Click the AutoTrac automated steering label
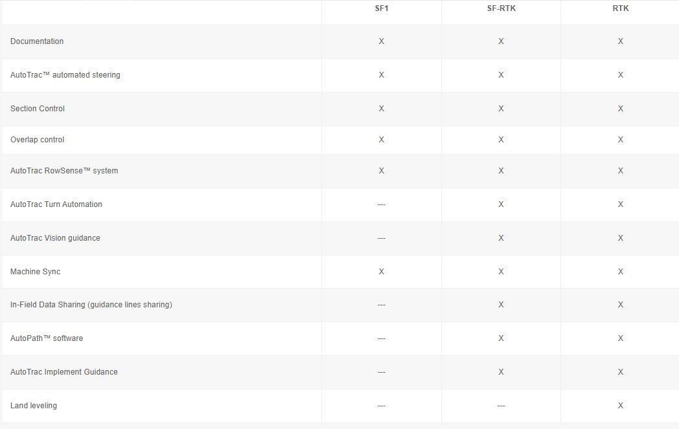The image size is (679, 429). (x=65, y=75)
